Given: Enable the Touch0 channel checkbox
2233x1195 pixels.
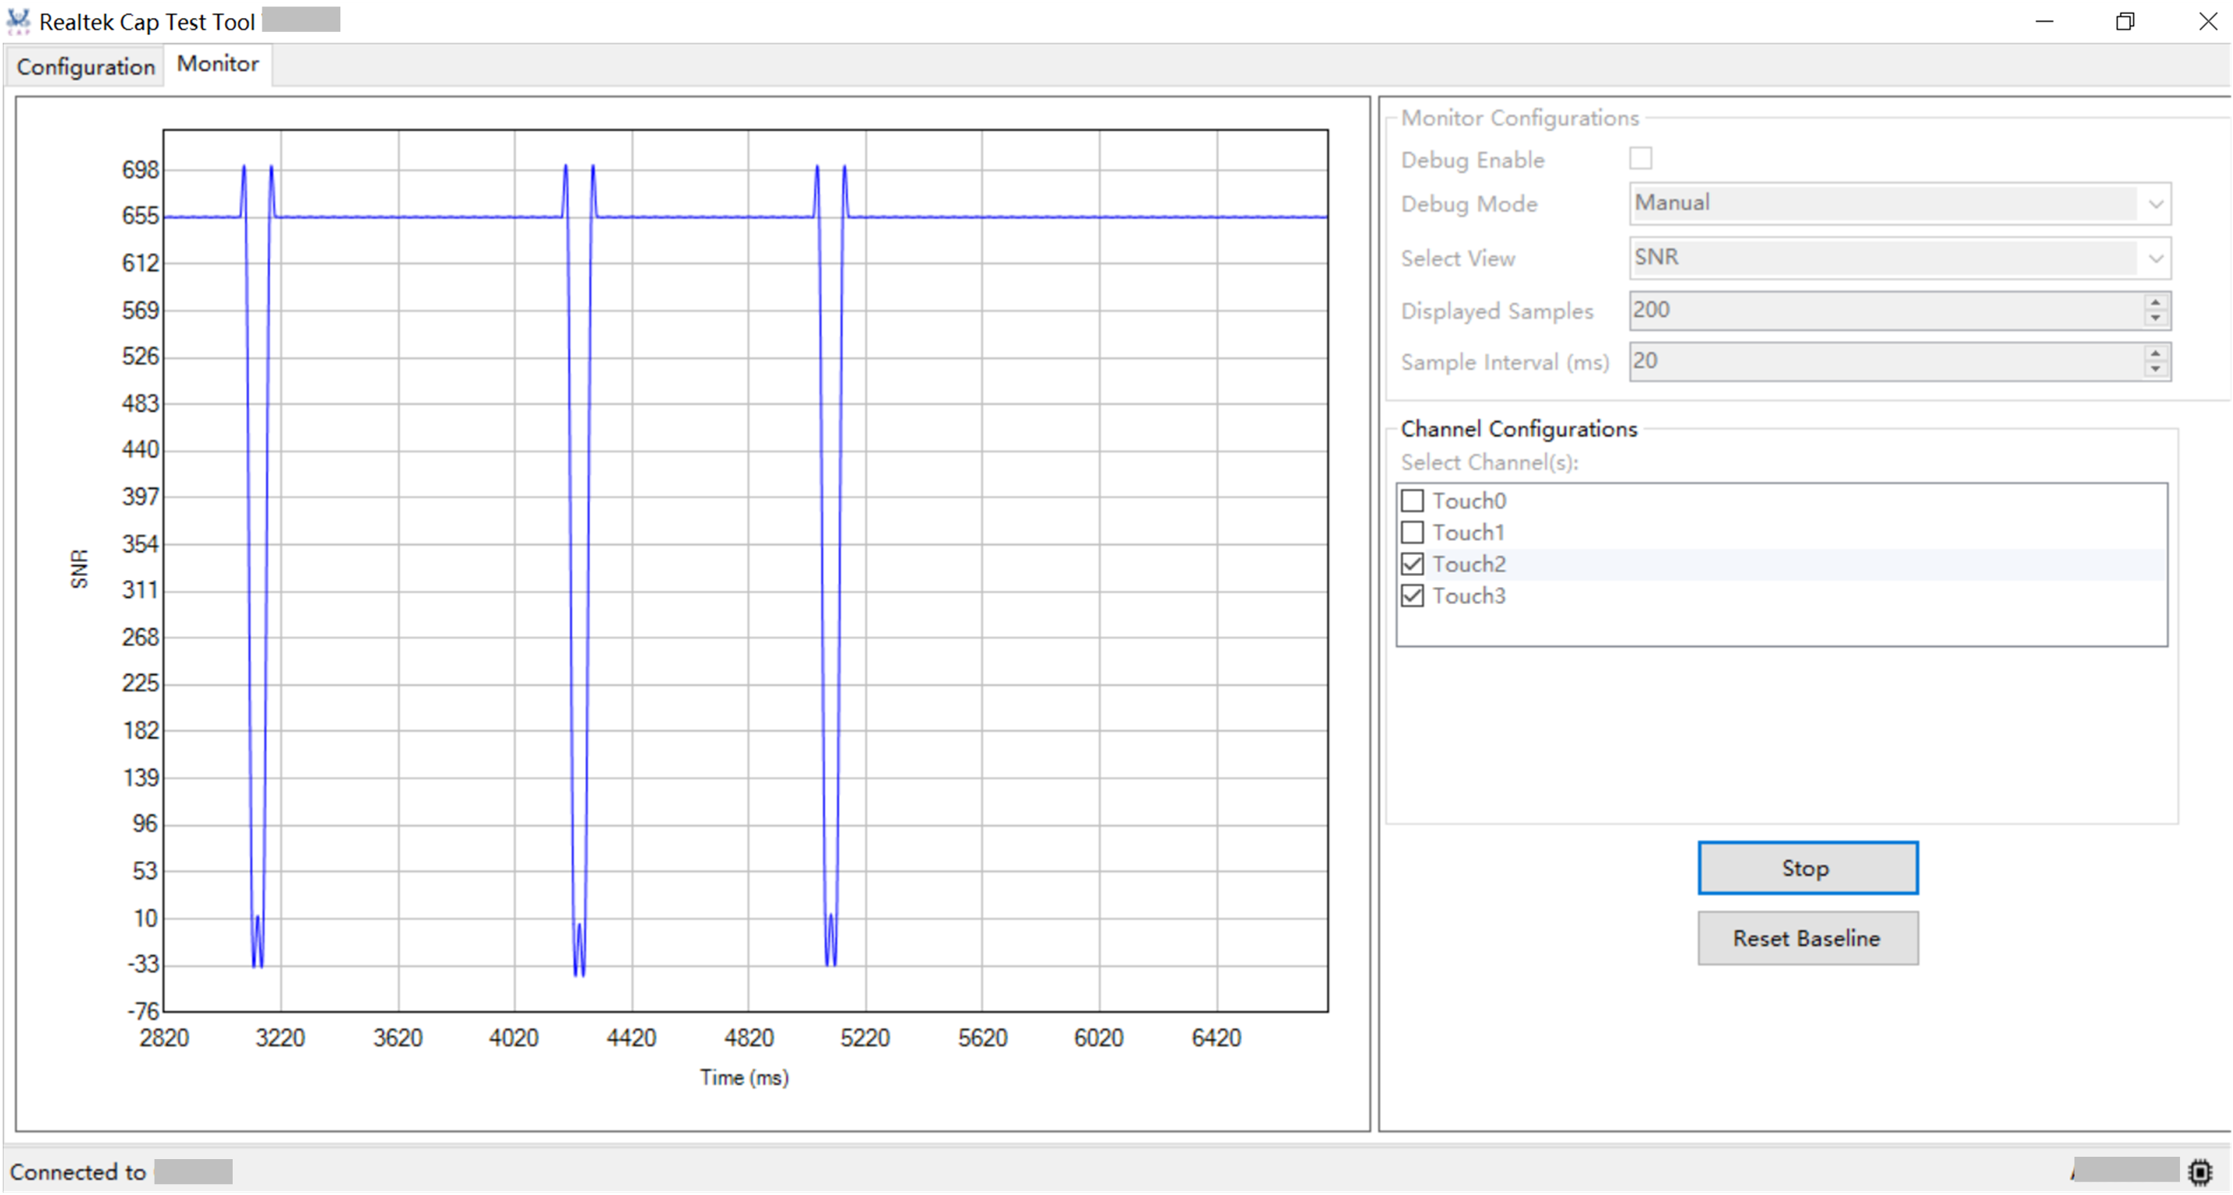Looking at the screenshot, I should [x=1412, y=501].
